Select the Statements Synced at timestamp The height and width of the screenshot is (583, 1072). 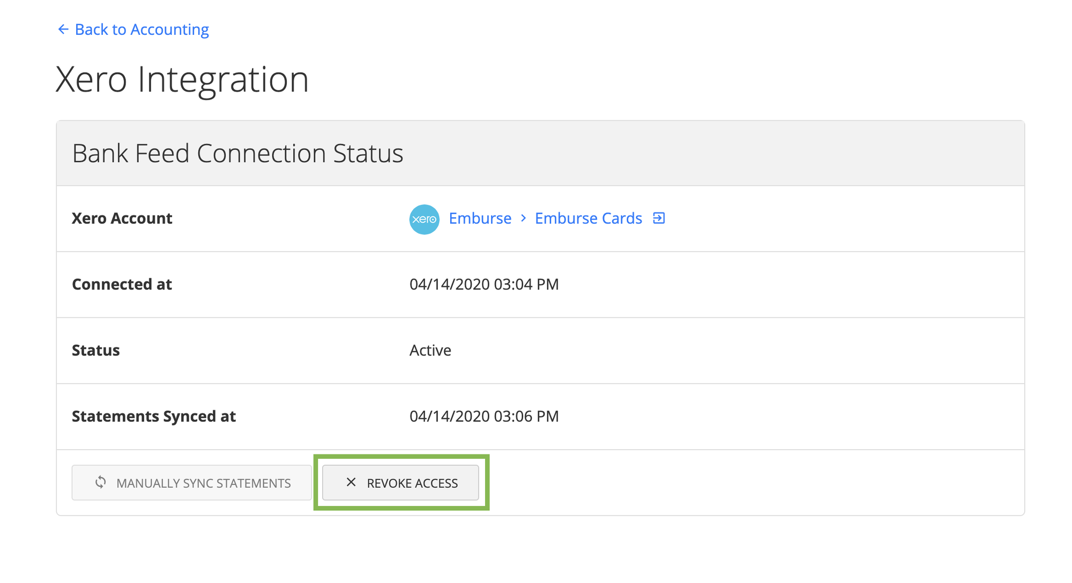coord(484,416)
